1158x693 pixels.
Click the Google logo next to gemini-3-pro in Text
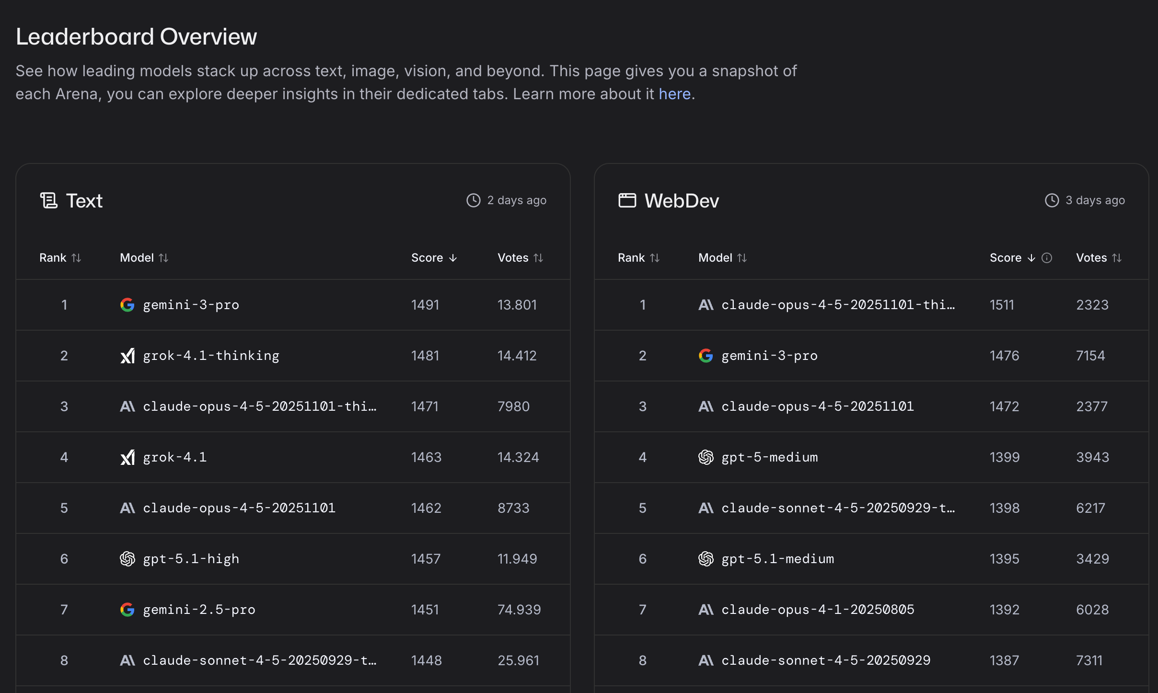127,305
